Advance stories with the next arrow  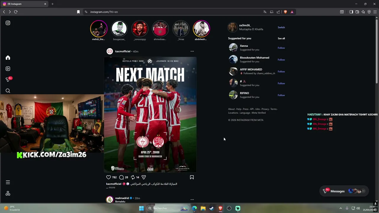206,30
